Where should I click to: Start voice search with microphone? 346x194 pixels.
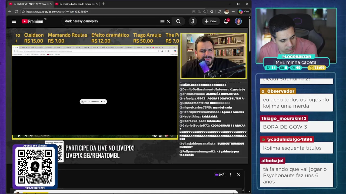tap(193, 21)
